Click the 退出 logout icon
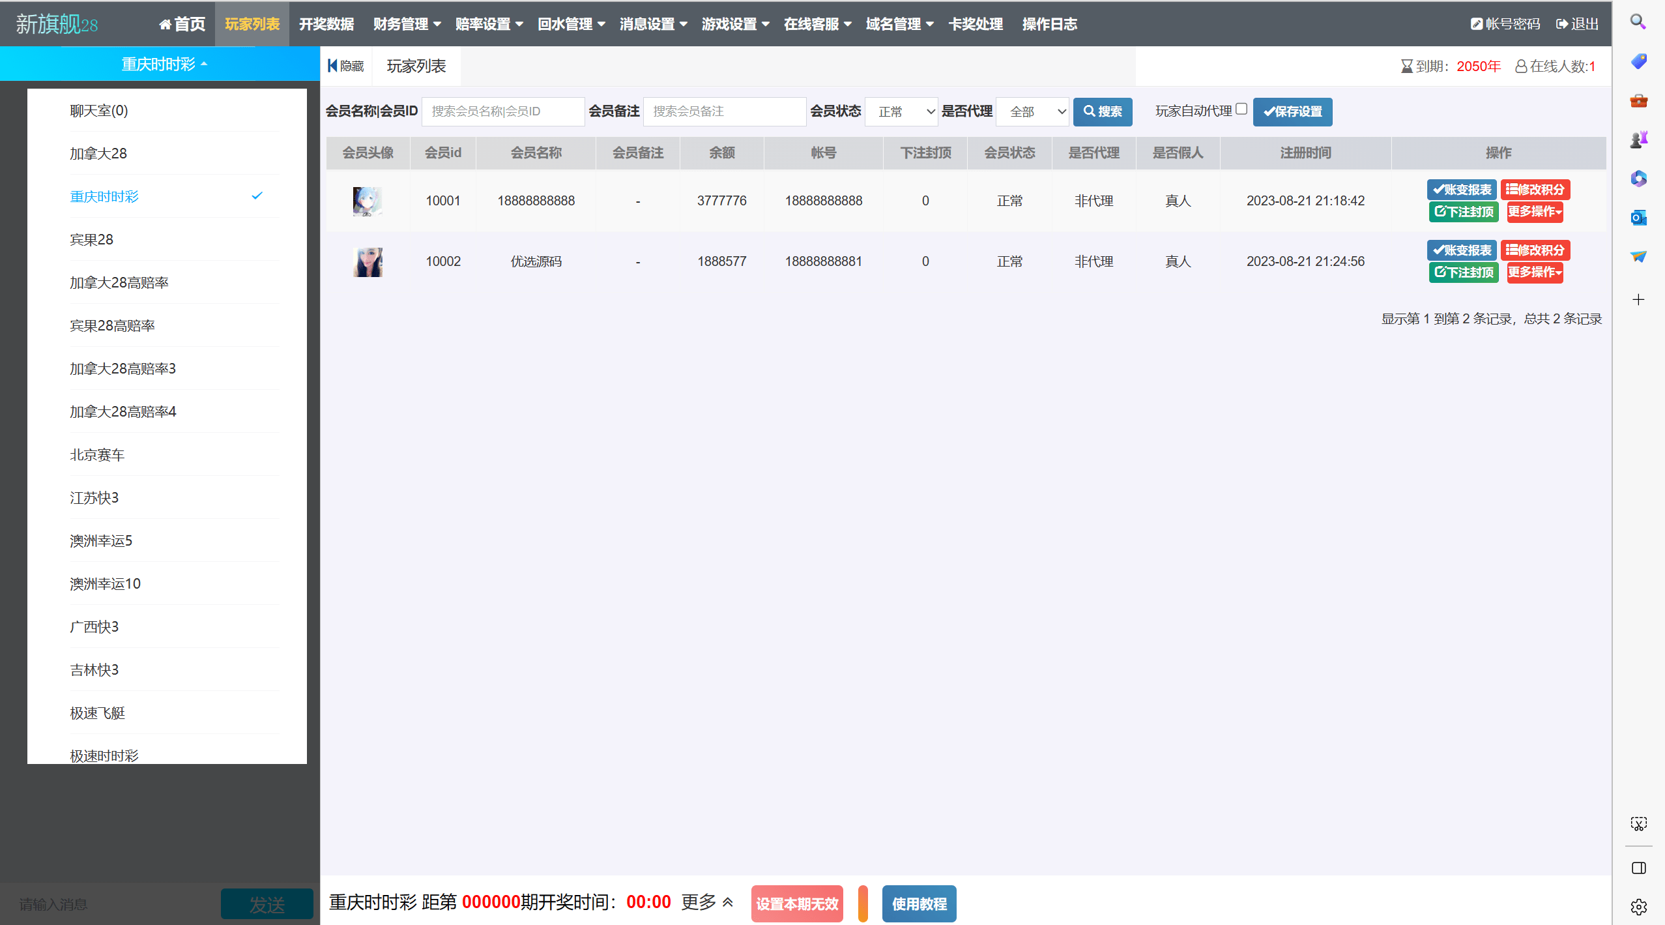This screenshot has height=925, width=1665. pos(1561,24)
